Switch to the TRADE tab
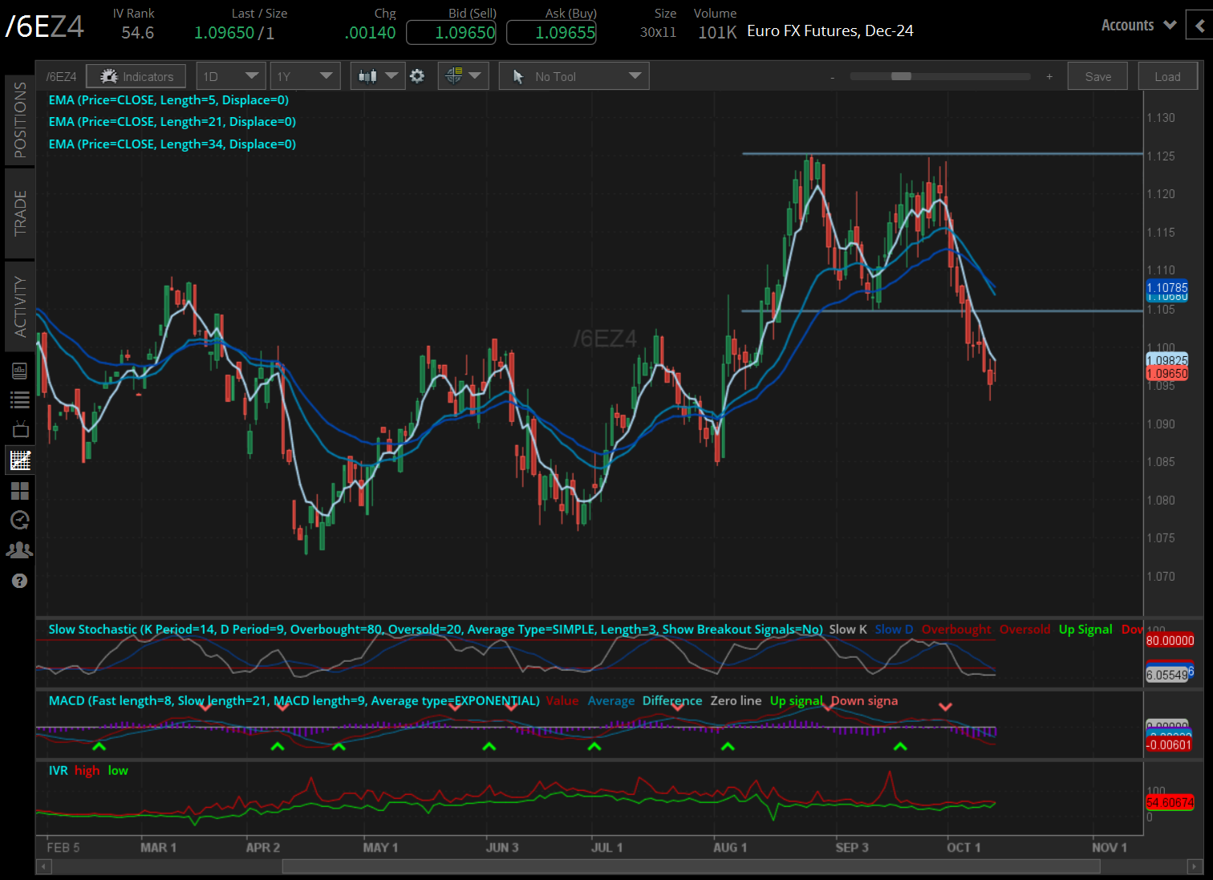1213x880 pixels. (x=19, y=213)
